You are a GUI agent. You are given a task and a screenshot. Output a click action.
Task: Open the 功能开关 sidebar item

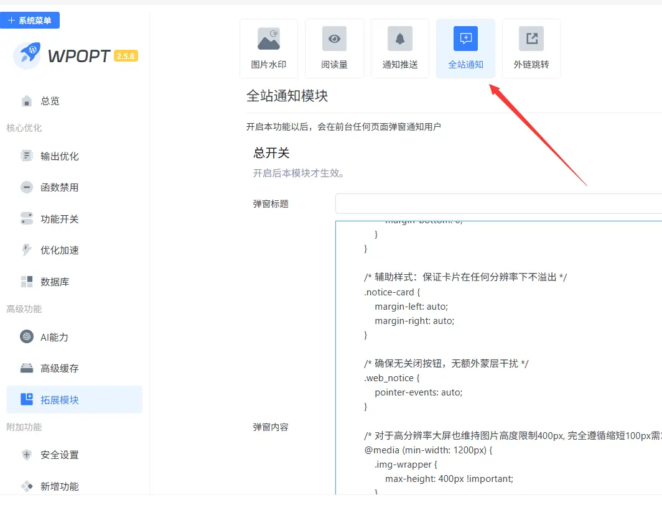[x=59, y=219]
